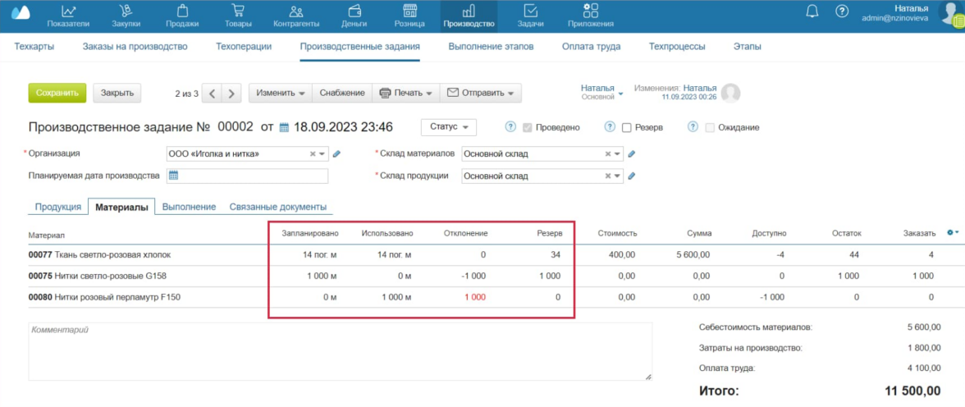This screenshot has width=965, height=407.
Task: Toggle the Проведено checkbox
Action: click(x=528, y=128)
